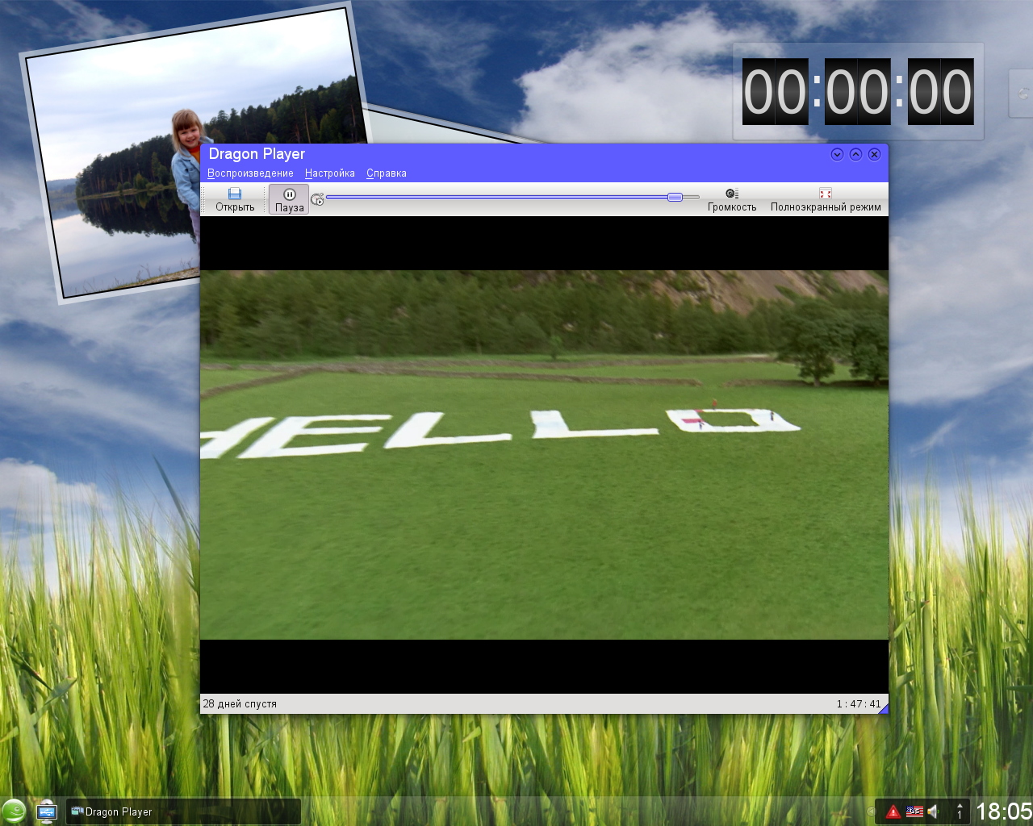
Task: Pause playback with the Пауза button
Action: click(289, 199)
